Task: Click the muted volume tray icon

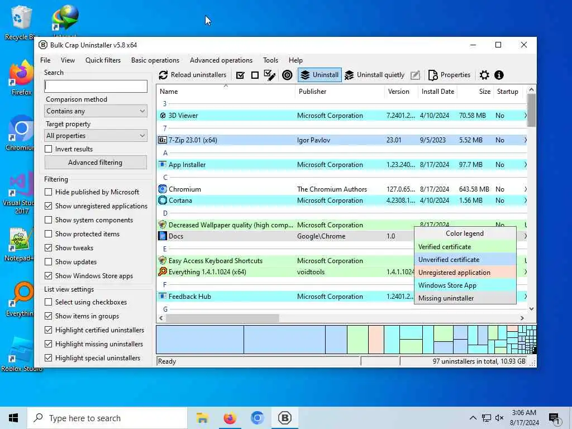Action: [499, 418]
